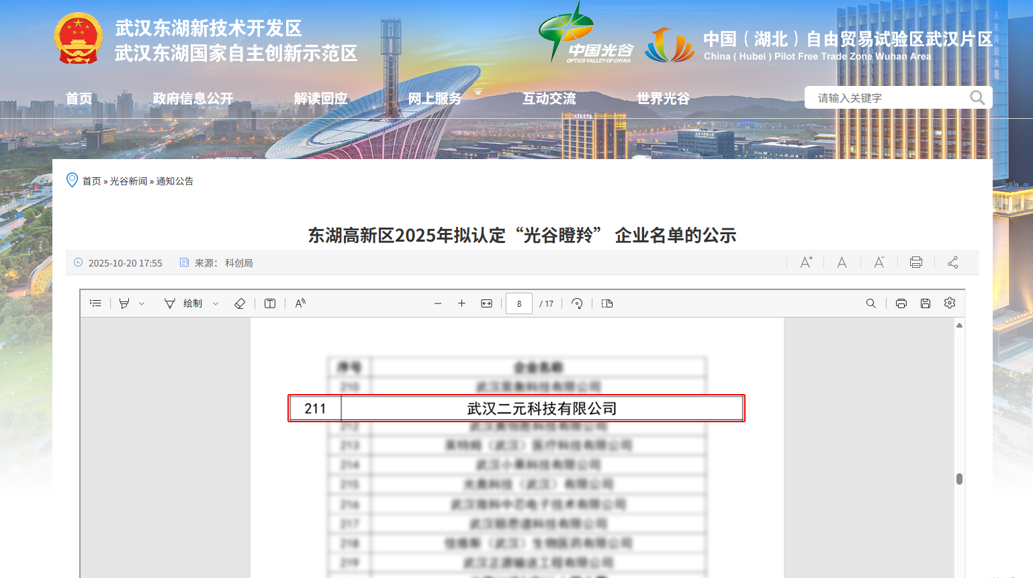Screen dimensions: 1033x578
Task: Toggle fit-to-width view in PDF toolbar
Action: click(486, 303)
